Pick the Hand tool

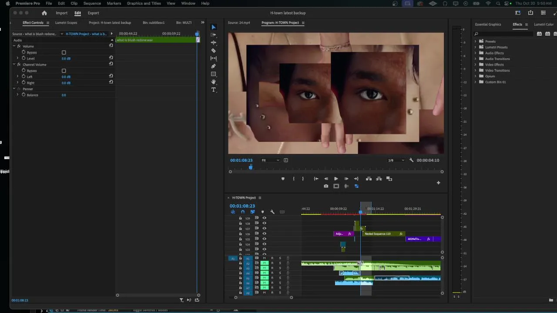(213, 82)
